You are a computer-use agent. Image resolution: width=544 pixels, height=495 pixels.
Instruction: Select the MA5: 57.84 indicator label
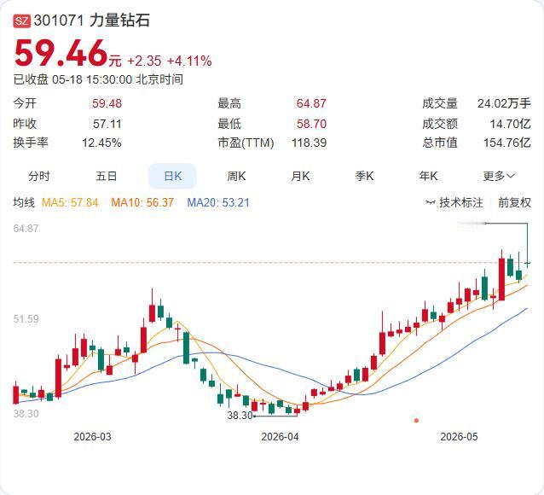click(70, 202)
